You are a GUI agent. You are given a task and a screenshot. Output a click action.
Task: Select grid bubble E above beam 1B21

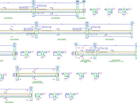(37, 23)
